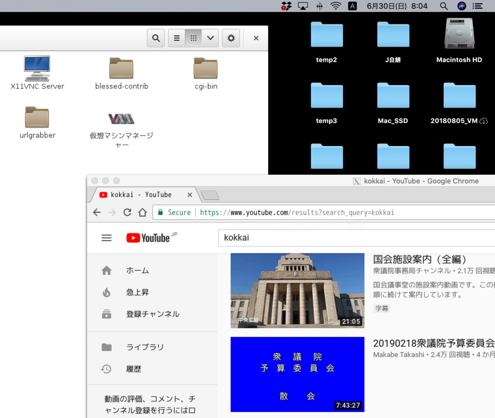
Task: Open the view options dropdown arrow
Action: click(210, 38)
